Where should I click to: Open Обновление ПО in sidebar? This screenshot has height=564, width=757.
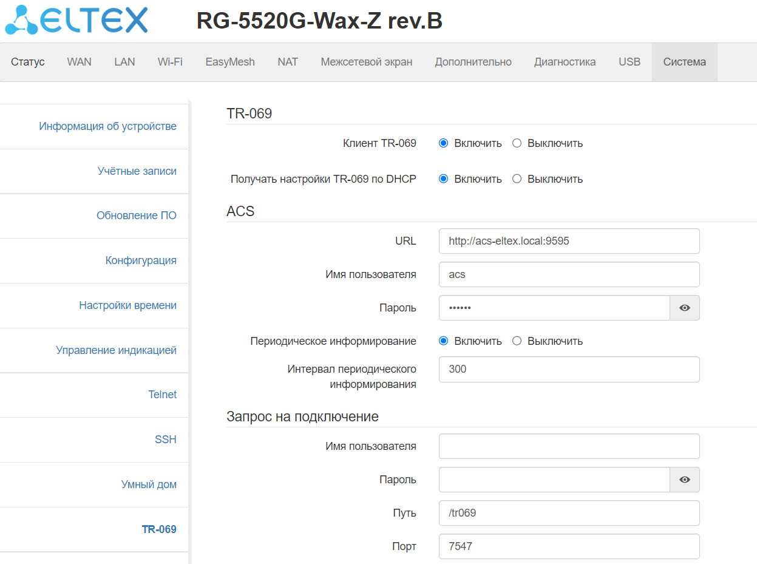click(136, 216)
